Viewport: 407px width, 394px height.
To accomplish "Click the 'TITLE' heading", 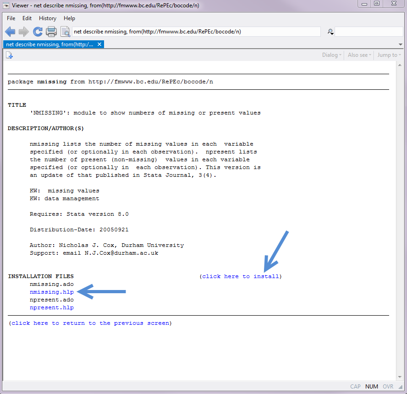I will click(17, 105).
